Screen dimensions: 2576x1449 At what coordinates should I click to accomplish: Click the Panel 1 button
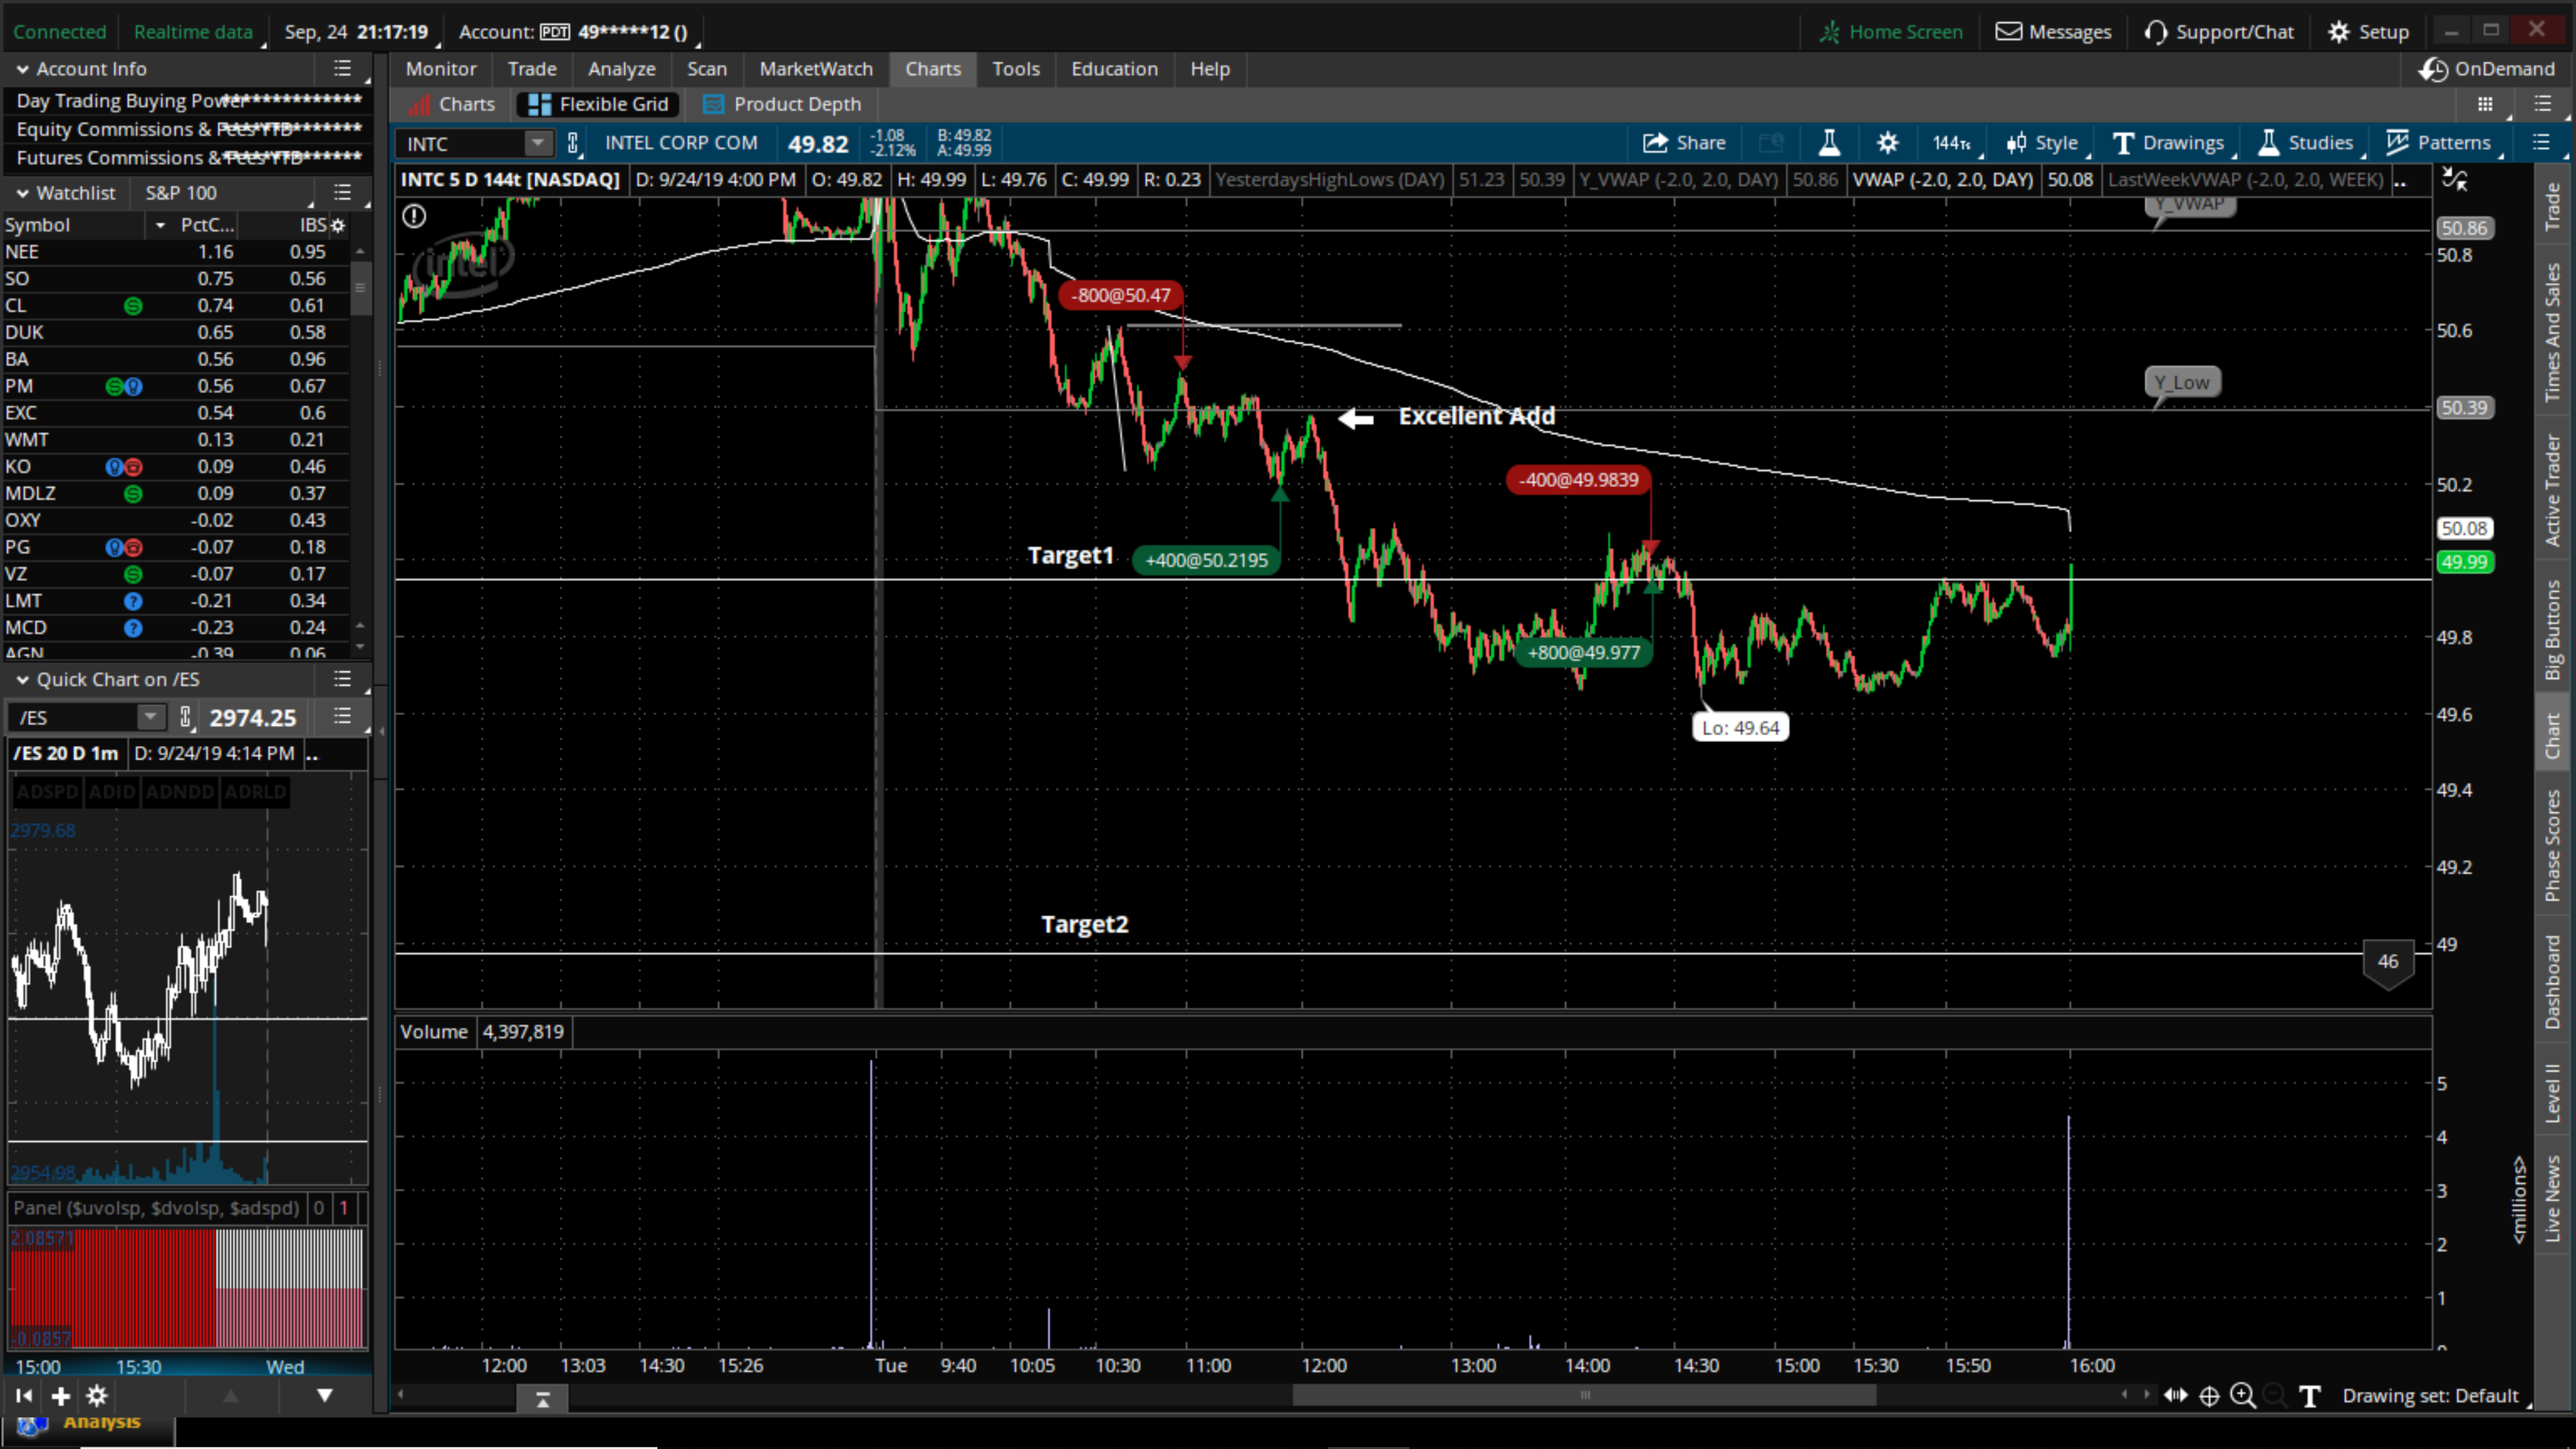coord(344,1208)
